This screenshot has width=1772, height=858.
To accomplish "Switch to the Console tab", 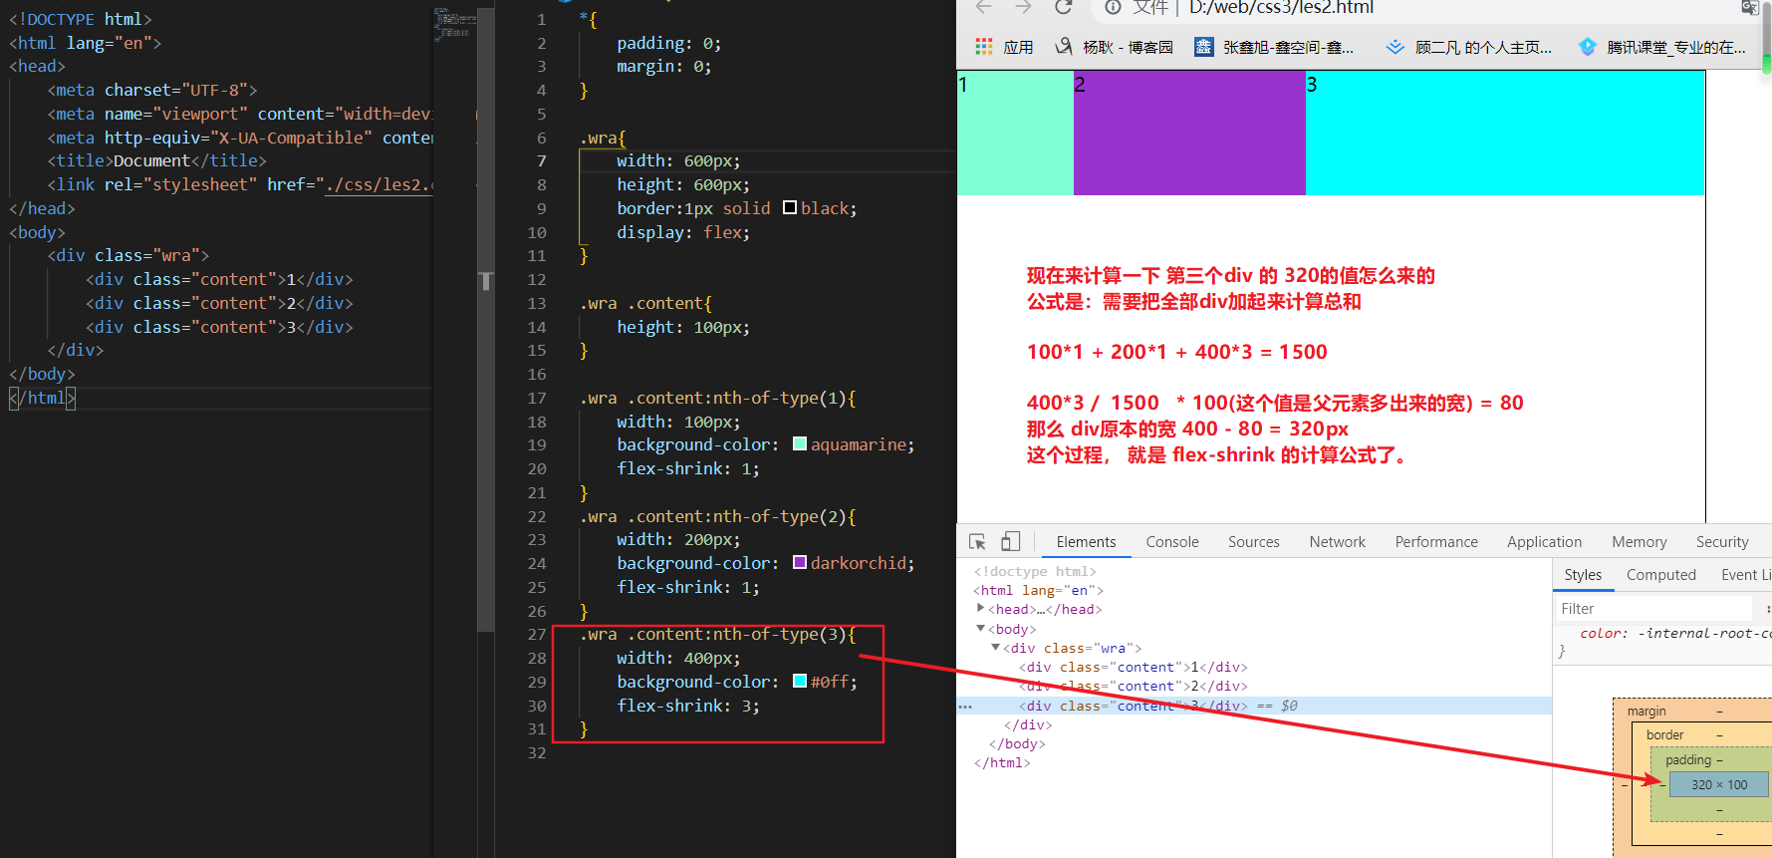I will (1171, 542).
